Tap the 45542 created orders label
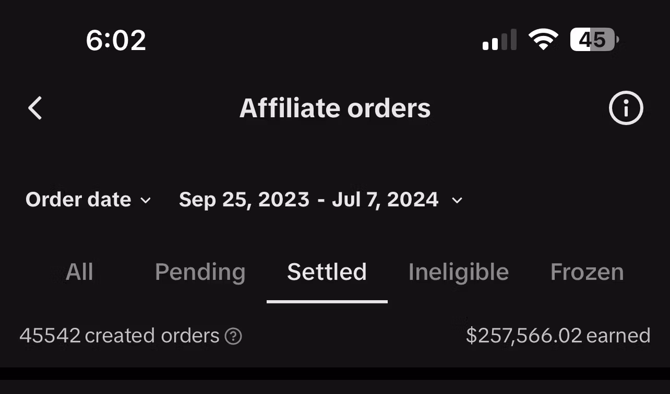Image resolution: width=670 pixels, height=394 pixels. [119, 336]
